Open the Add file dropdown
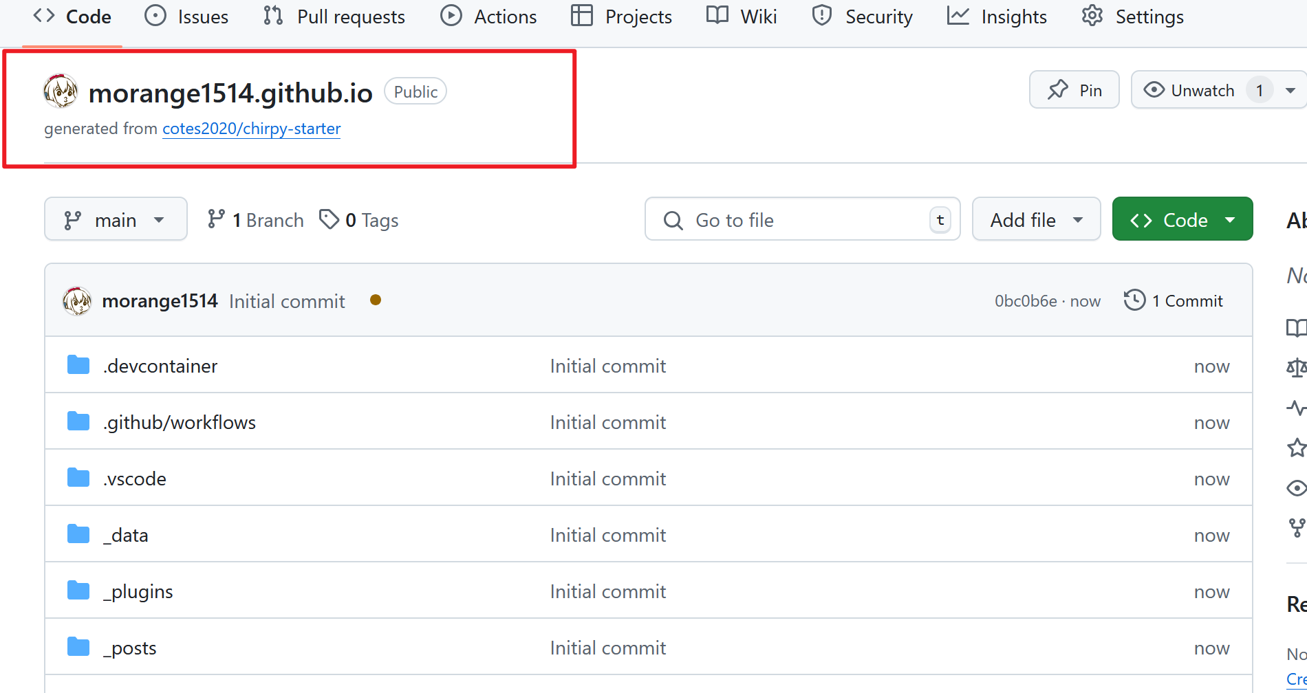The height and width of the screenshot is (693, 1307). pyautogui.click(x=1036, y=219)
